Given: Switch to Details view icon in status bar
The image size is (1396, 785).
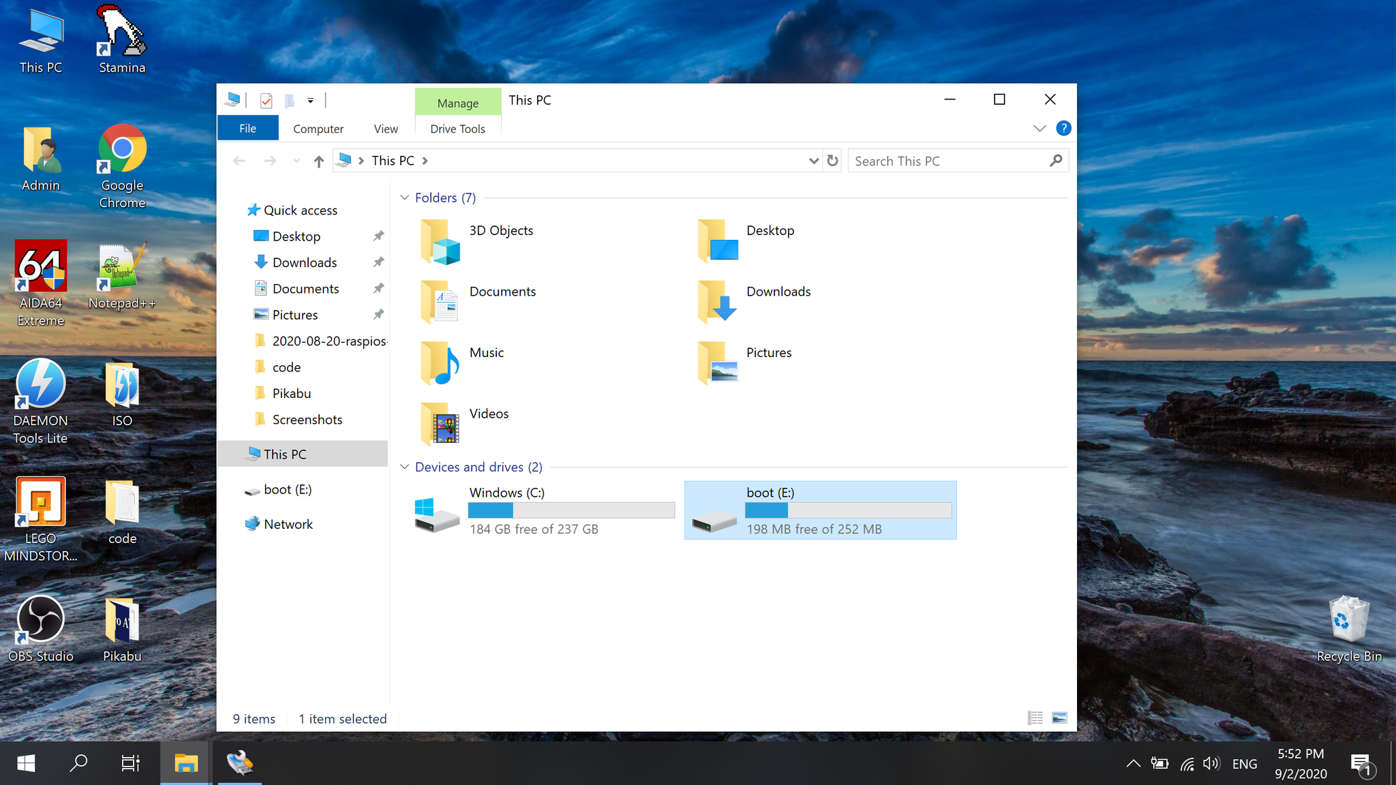Looking at the screenshot, I should tap(1035, 718).
